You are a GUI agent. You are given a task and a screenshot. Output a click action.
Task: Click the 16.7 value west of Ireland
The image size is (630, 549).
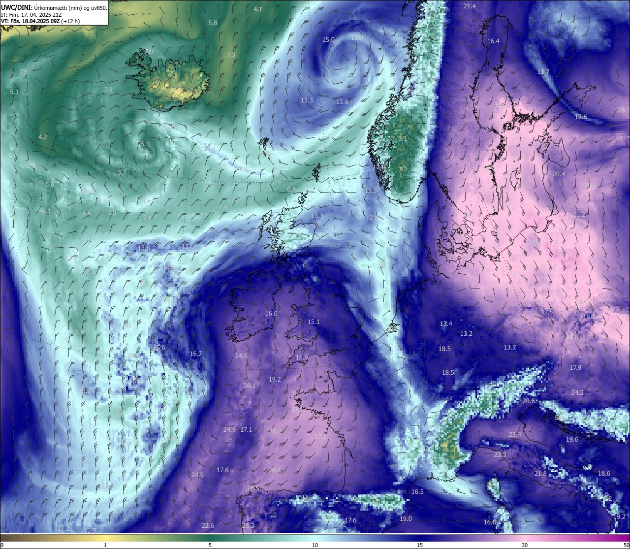196,354
